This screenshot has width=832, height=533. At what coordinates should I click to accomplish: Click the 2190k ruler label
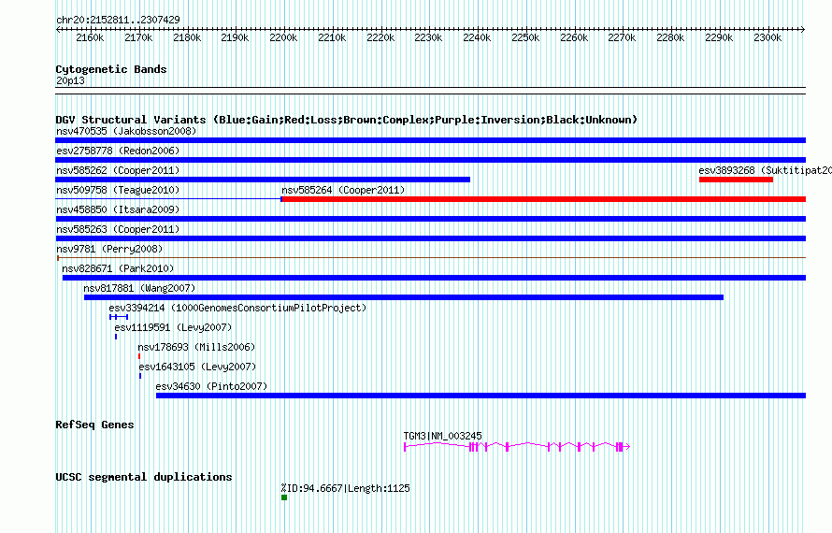(235, 37)
